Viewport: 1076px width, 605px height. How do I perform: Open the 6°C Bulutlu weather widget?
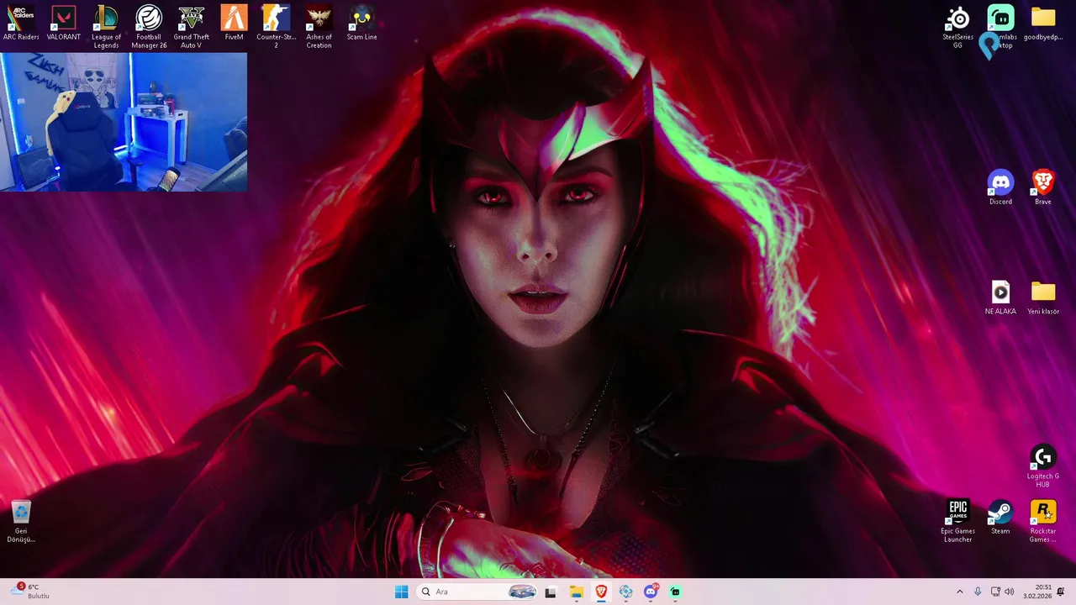click(x=31, y=592)
